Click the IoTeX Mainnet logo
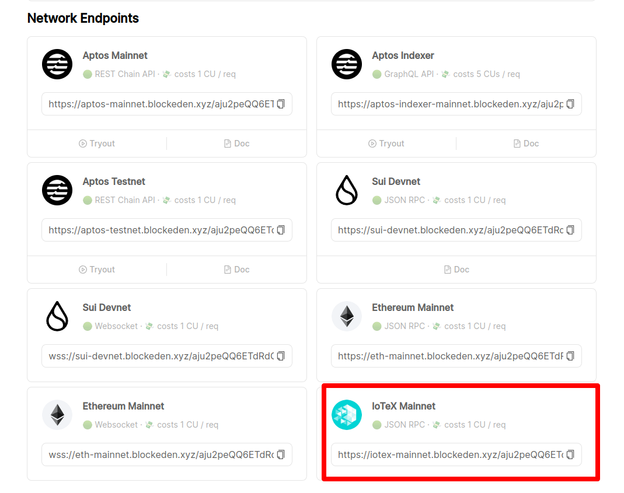The image size is (624, 493). coord(347,415)
